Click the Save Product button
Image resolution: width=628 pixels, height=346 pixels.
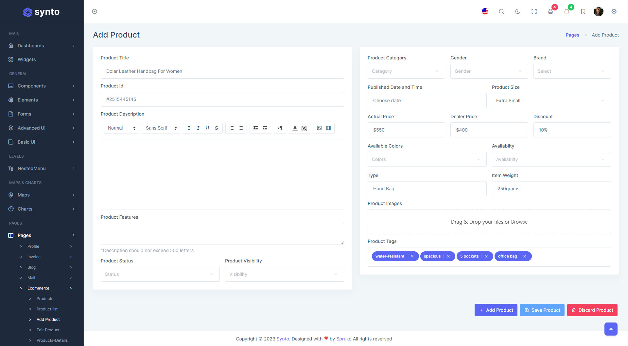pos(542,310)
